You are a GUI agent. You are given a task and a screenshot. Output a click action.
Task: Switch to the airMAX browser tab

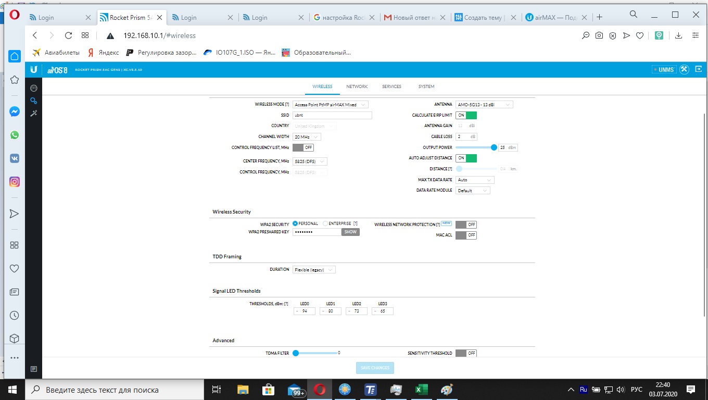click(555, 17)
